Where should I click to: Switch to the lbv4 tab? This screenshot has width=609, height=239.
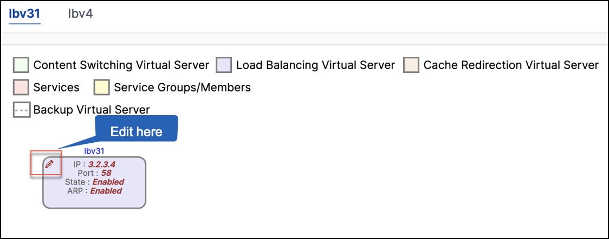pos(80,15)
